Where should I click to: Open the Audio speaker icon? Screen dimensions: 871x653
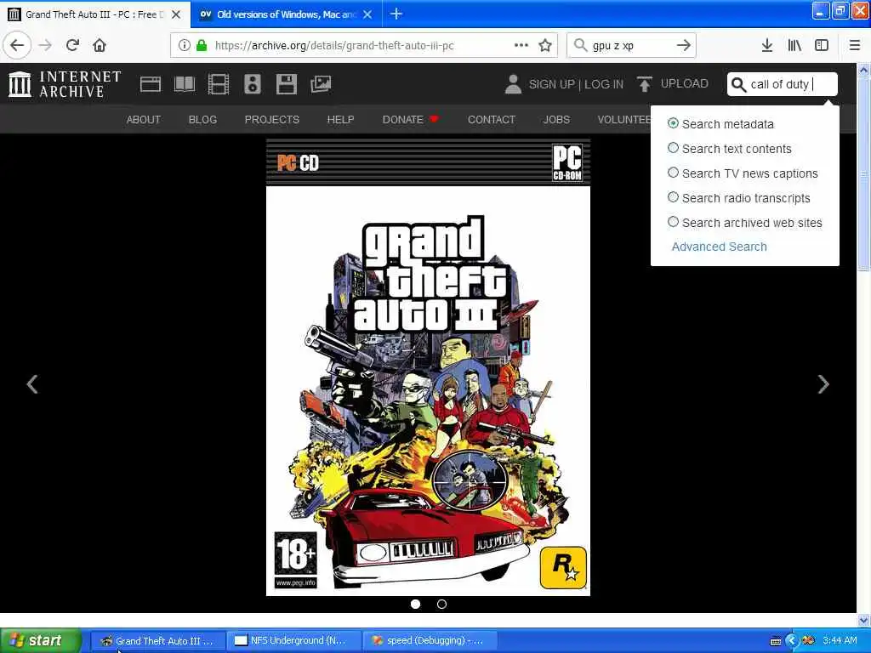252,84
